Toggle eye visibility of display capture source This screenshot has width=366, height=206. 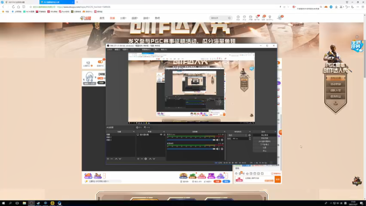pos(161,135)
